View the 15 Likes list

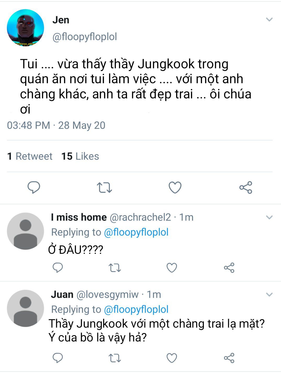click(x=80, y=156)
